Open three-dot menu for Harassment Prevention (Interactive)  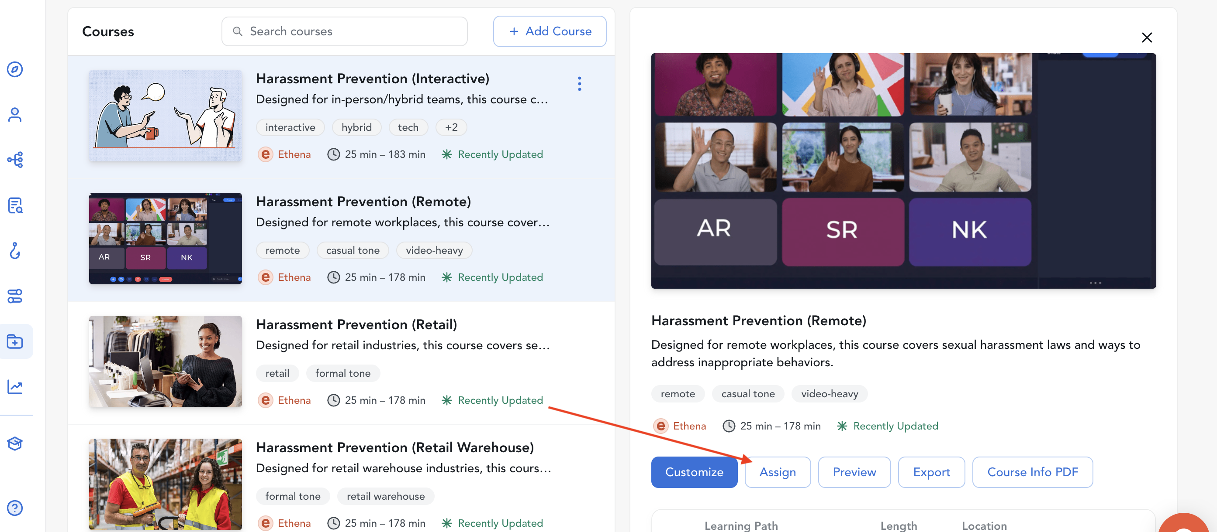pos(579,83)
